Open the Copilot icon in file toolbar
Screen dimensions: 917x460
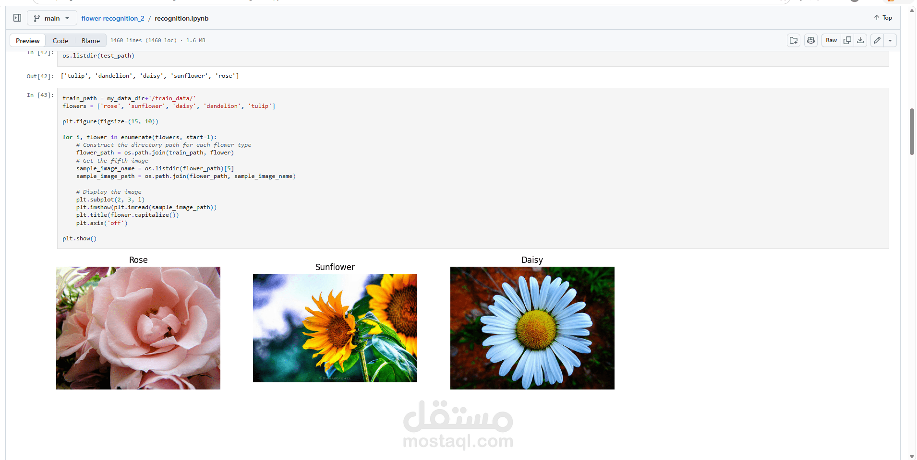(x=810, y=40)
